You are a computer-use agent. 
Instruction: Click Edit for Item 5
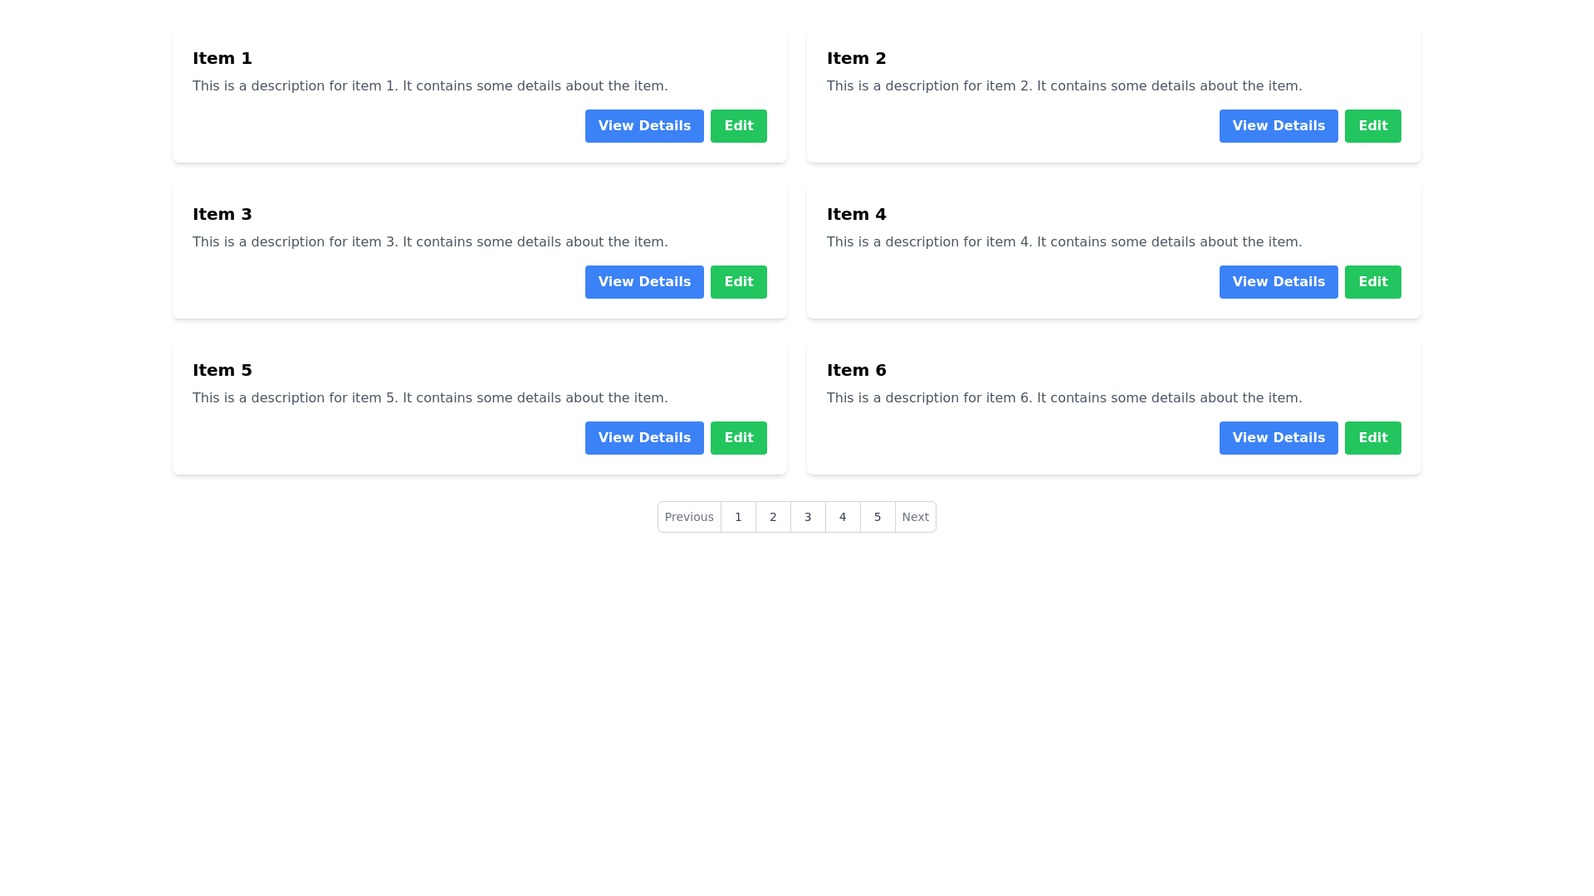click(738, 437)
